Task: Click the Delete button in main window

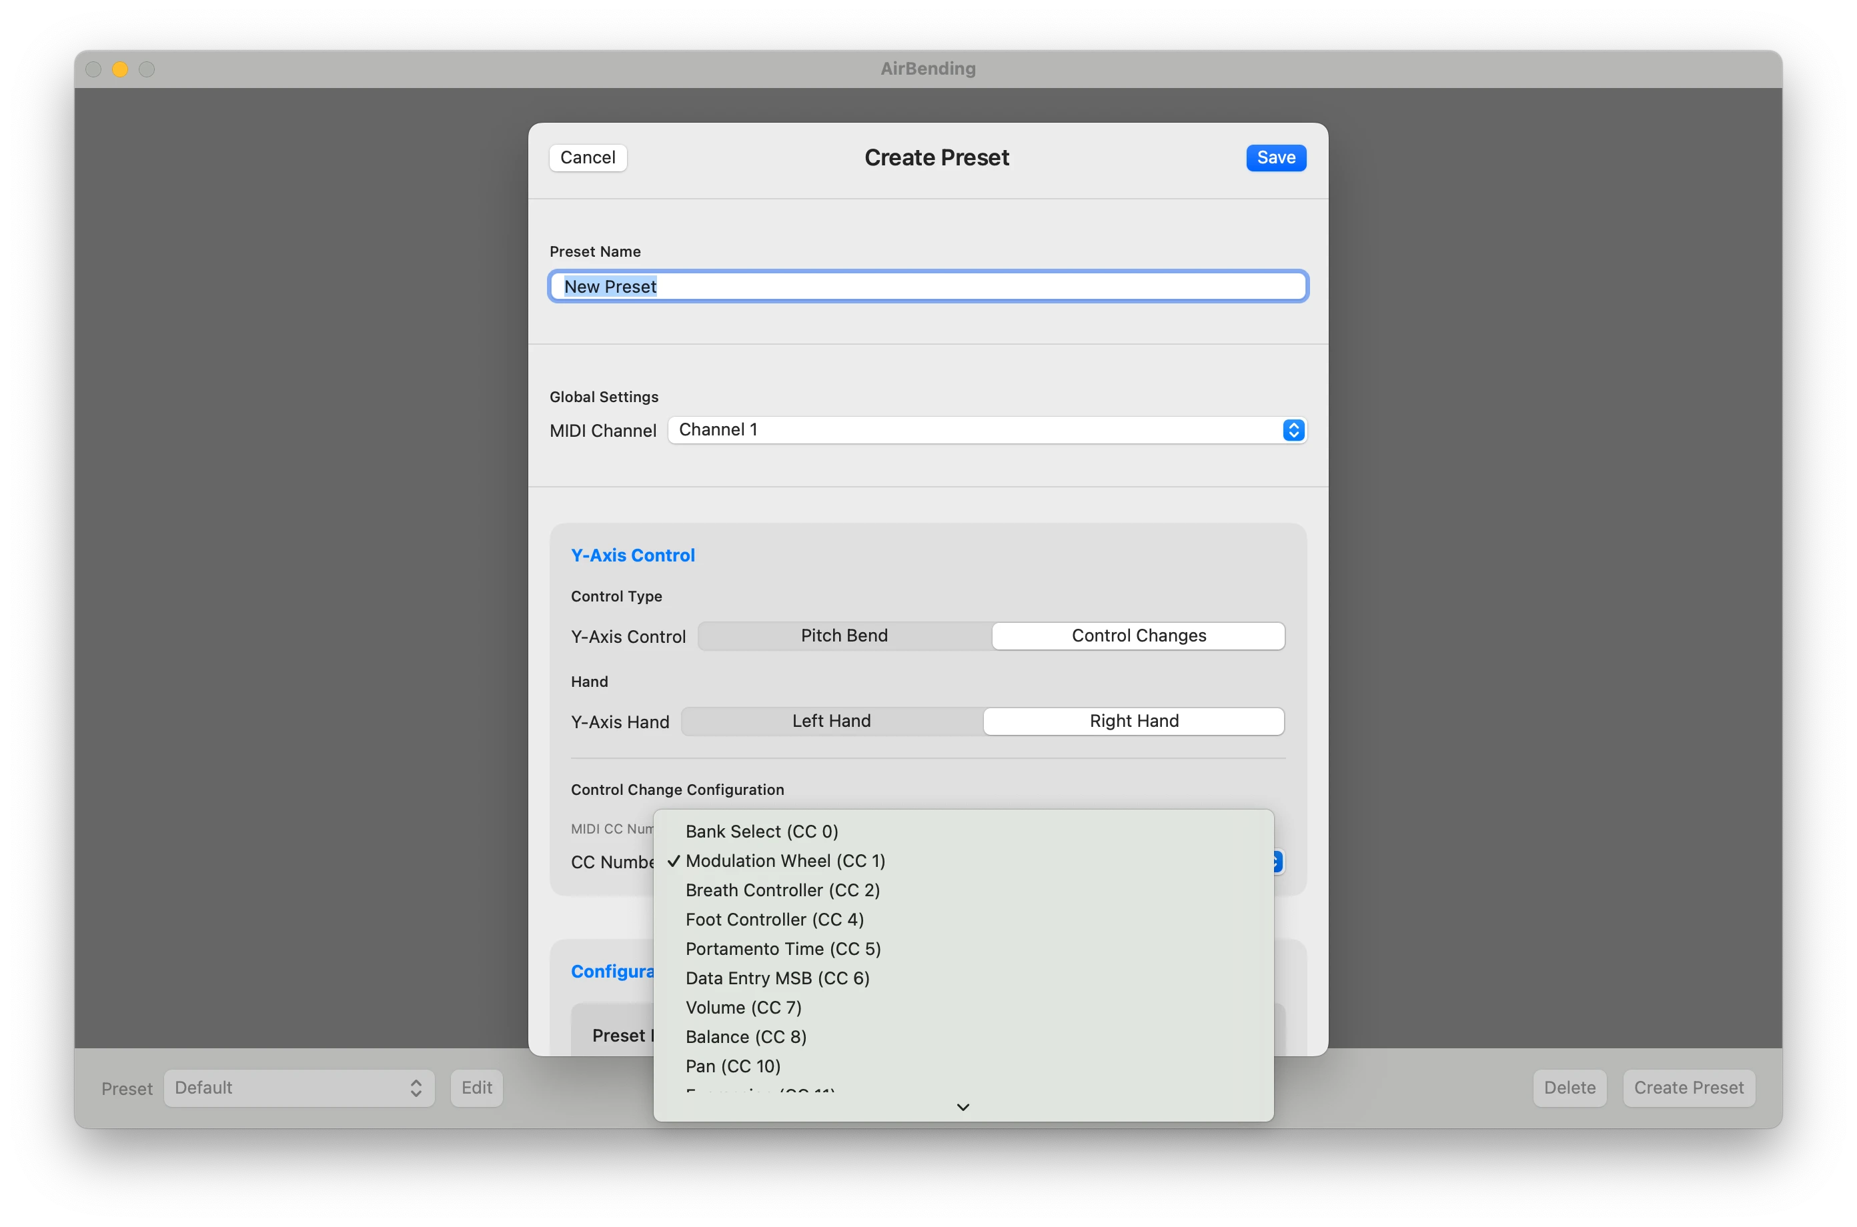Action: click(1569, 1088)
